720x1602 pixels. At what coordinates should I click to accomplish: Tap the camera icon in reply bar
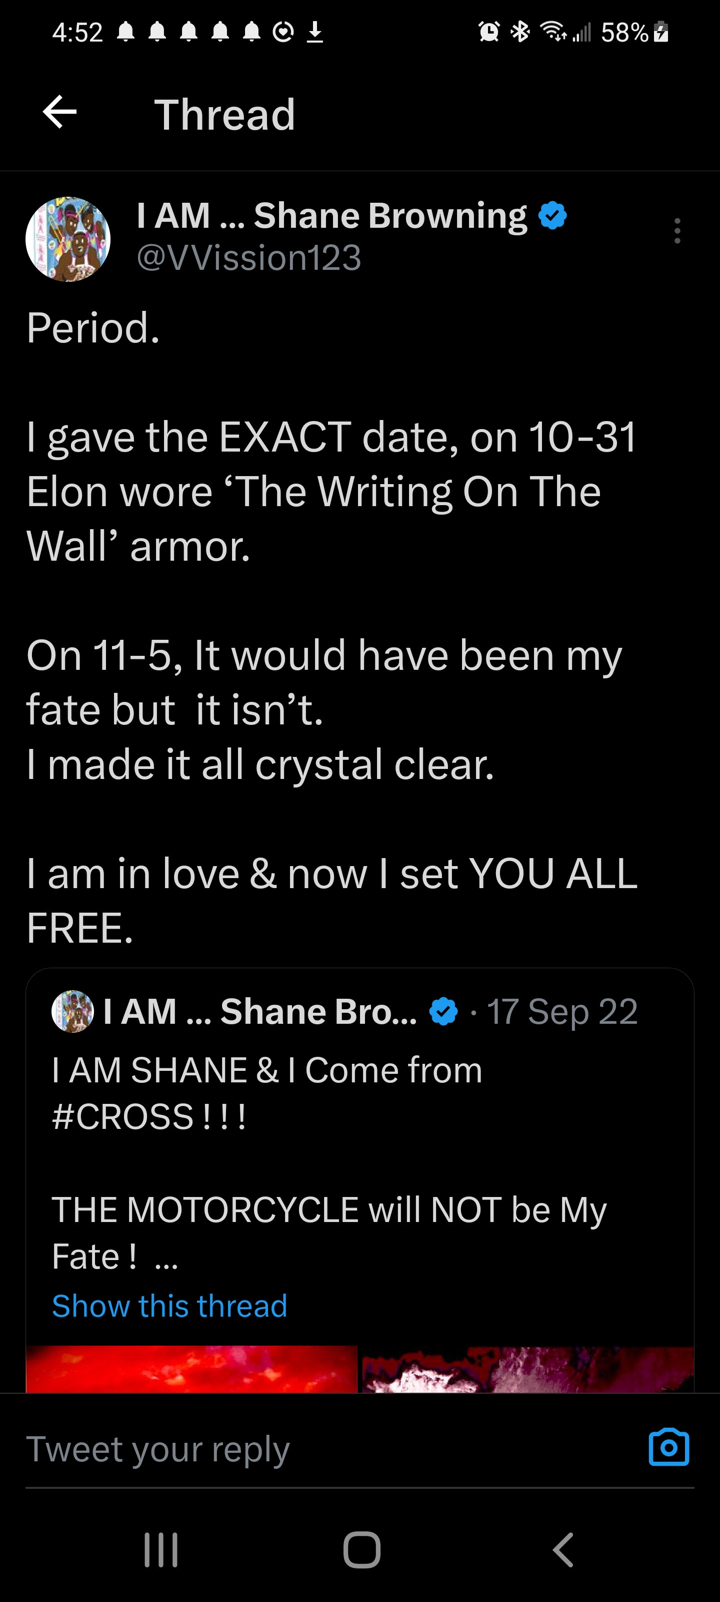(668, 1447)
